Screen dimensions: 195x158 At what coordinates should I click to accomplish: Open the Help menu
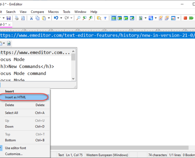pyautogui.click(x=94, y=12)
